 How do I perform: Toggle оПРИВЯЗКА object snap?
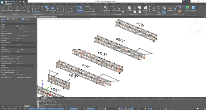[x=32, y=109]
